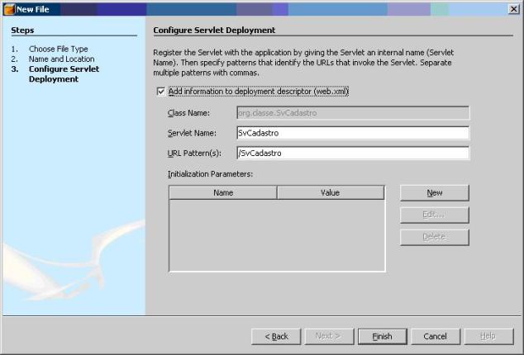Click the Servlet Name input field
This screenshot has height=355, width=524.
click(x=353, y=133)
